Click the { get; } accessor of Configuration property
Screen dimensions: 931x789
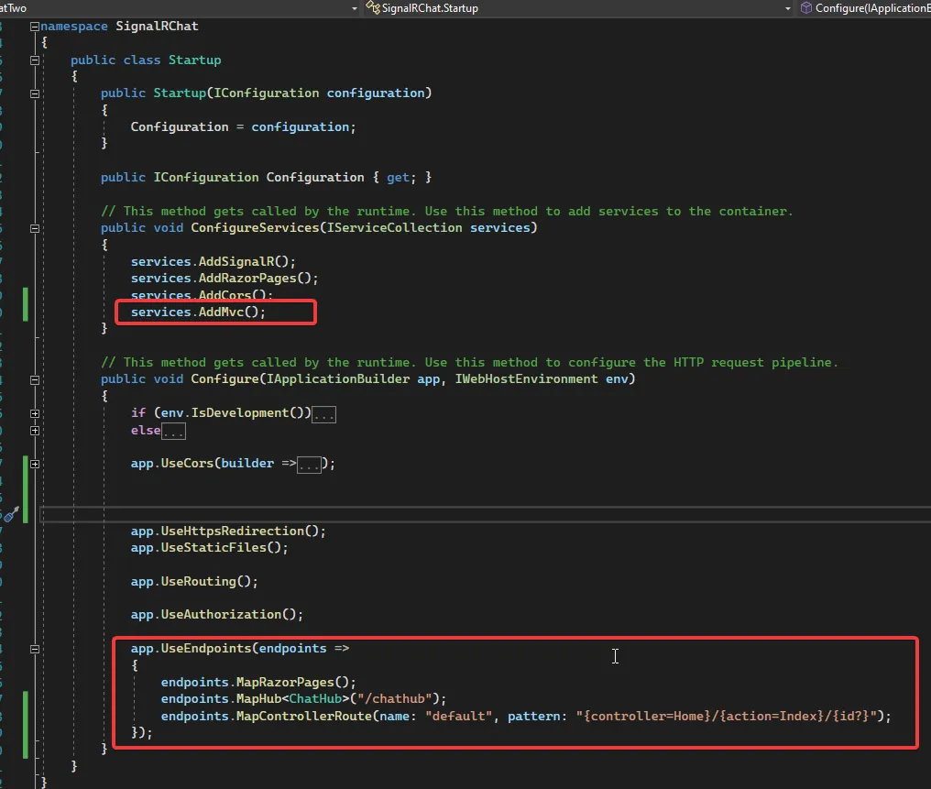pos(402,178)
